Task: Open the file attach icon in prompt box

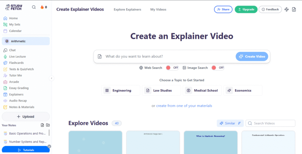Action: 100,56
